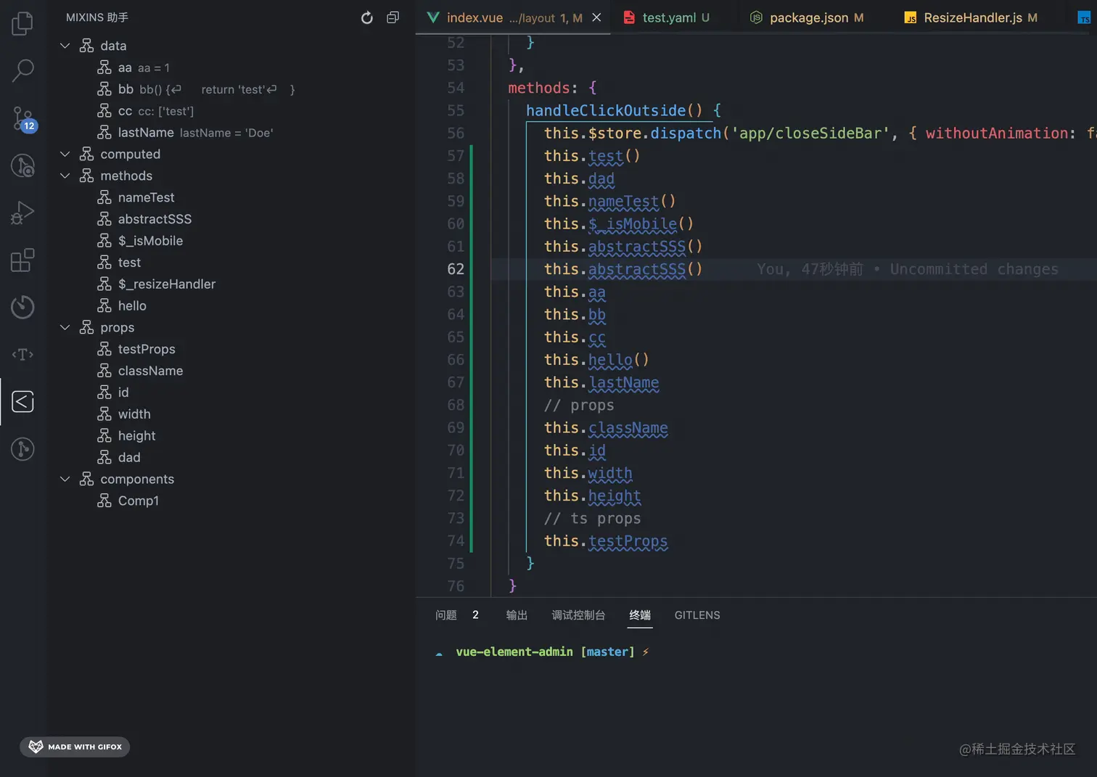This screenshot has height=777, width=1097.
Task: Open the Timeline clock icon in activity bar
Action: coord(22,307)
